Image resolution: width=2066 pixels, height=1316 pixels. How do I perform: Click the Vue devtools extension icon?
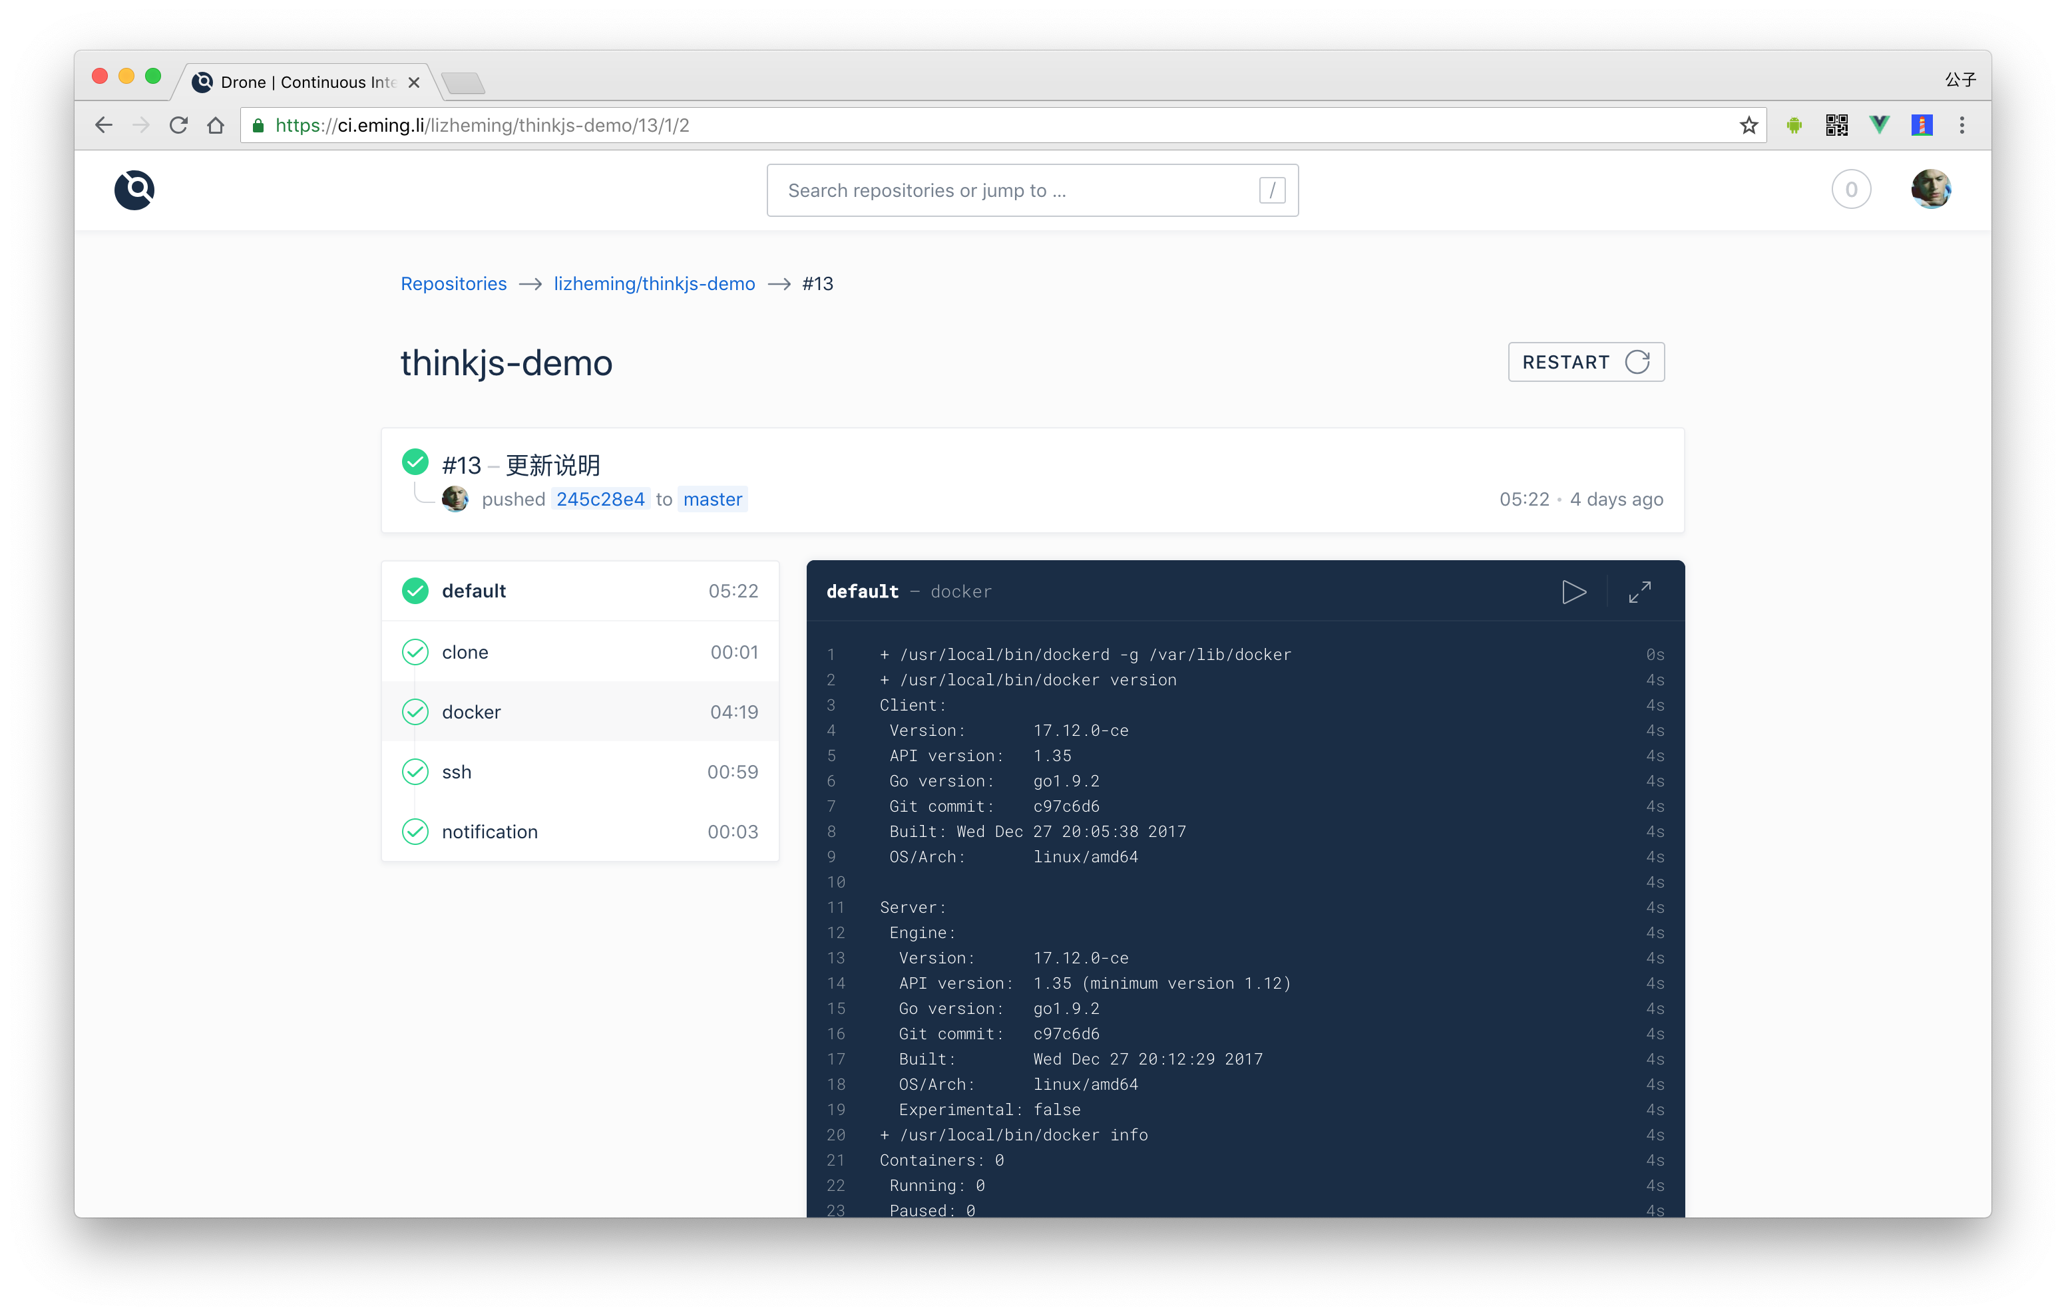tap(1879, 126)
